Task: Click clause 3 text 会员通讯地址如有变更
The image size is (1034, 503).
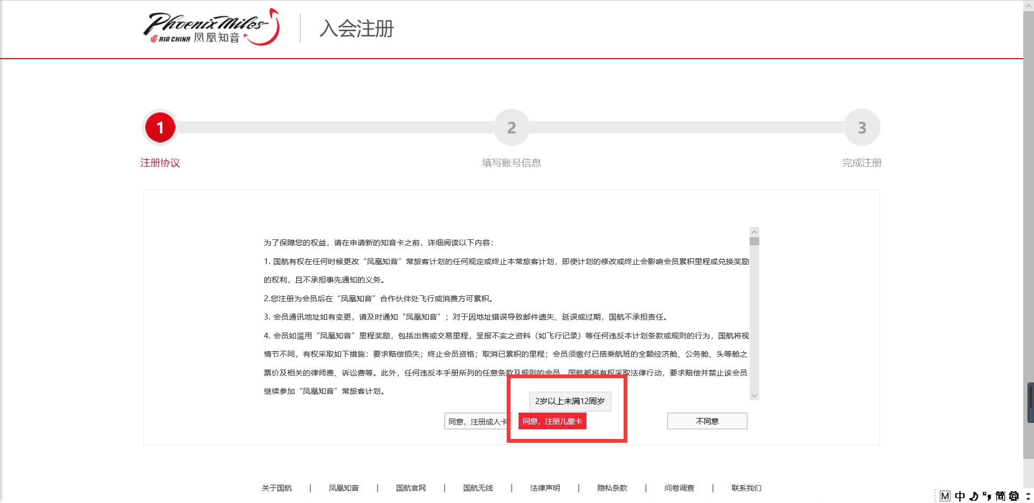Action: (466, 317)
